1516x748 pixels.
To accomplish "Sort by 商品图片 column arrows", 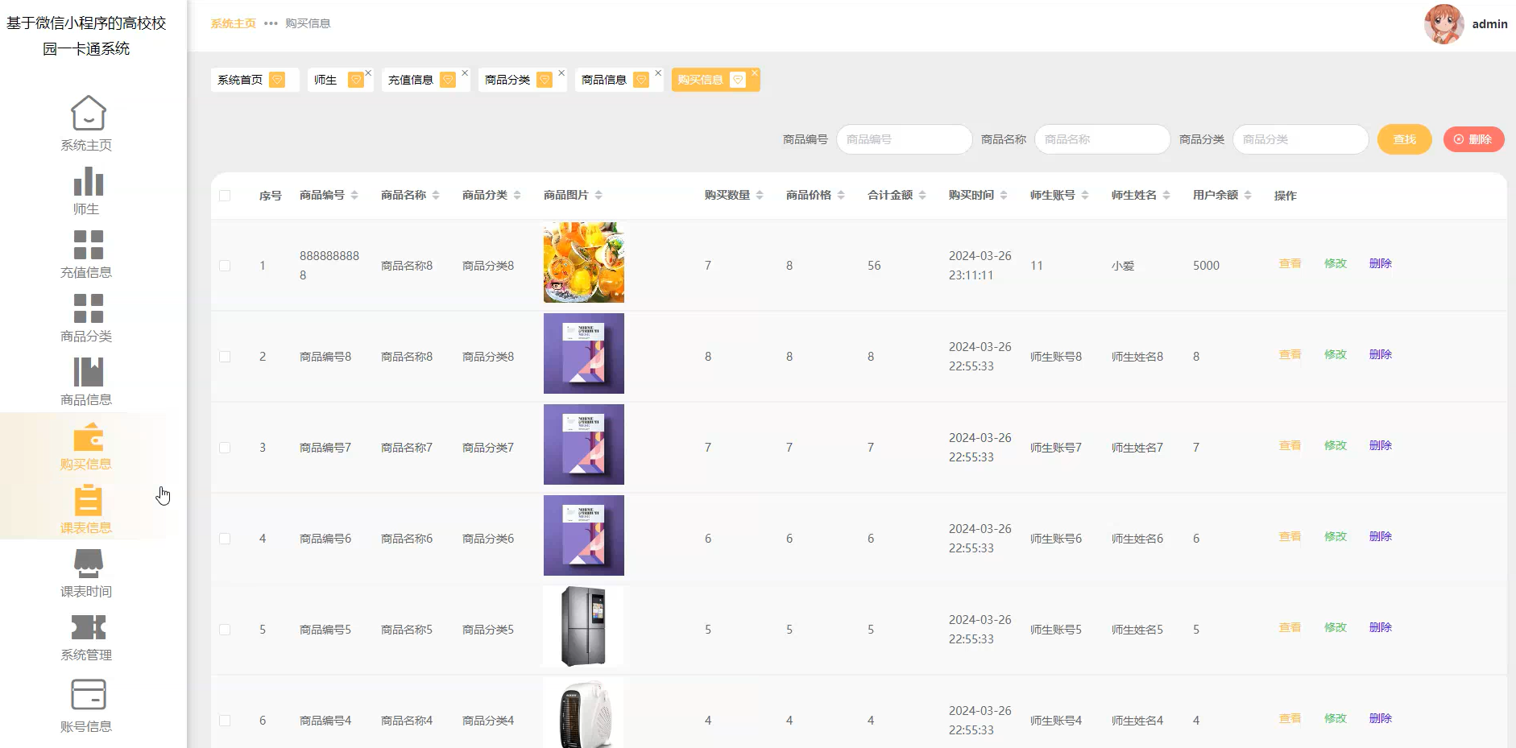I will [x=599, y=196].
